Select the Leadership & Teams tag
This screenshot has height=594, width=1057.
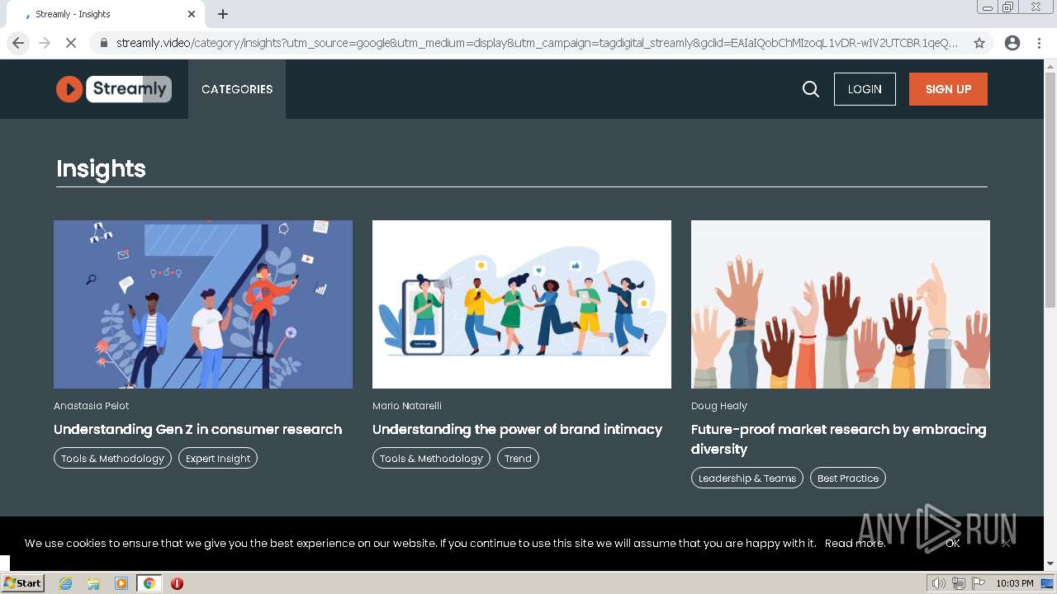tap(747, 478)
